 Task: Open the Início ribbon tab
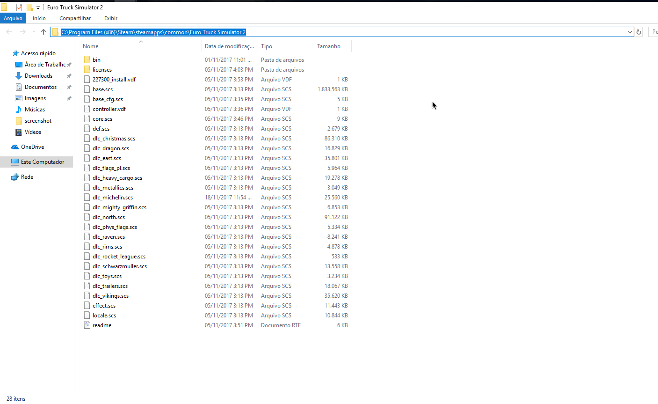click(39, 18)
